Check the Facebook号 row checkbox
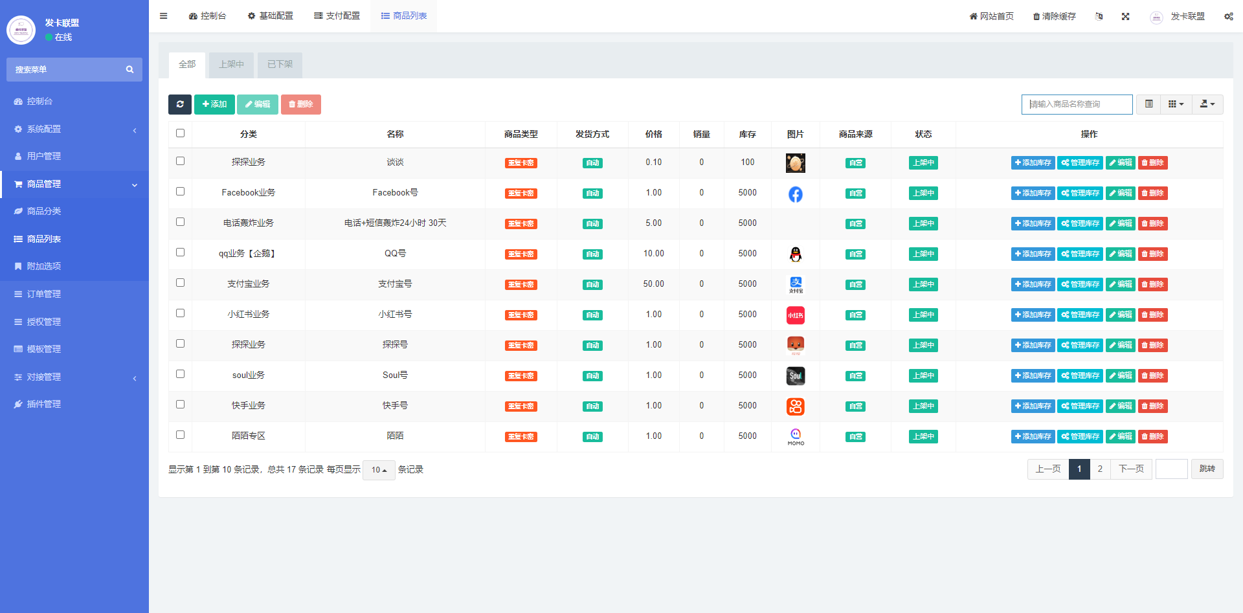The image size is (1243, 613). click(x=180, y=192)
